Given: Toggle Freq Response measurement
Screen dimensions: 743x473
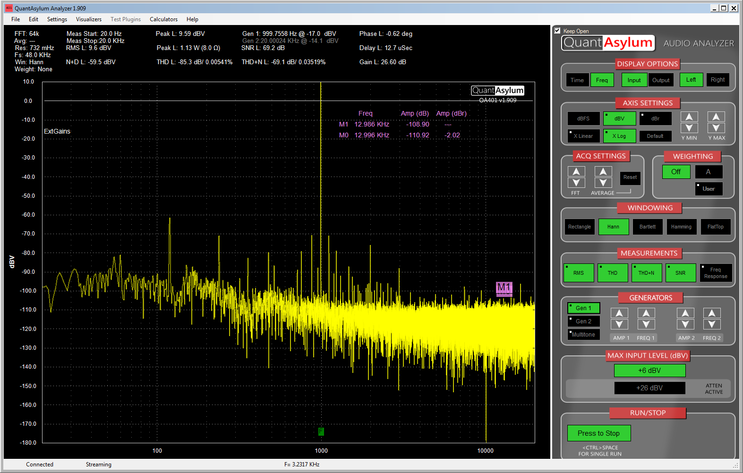Looking at the screenshot, I should pos(716,273).
